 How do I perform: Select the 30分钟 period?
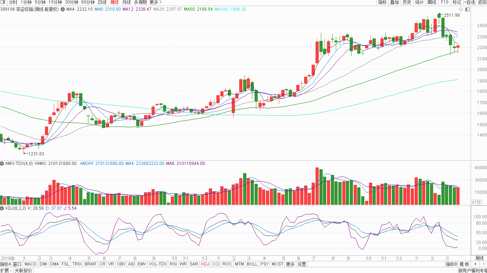click(x=72, y=2)
